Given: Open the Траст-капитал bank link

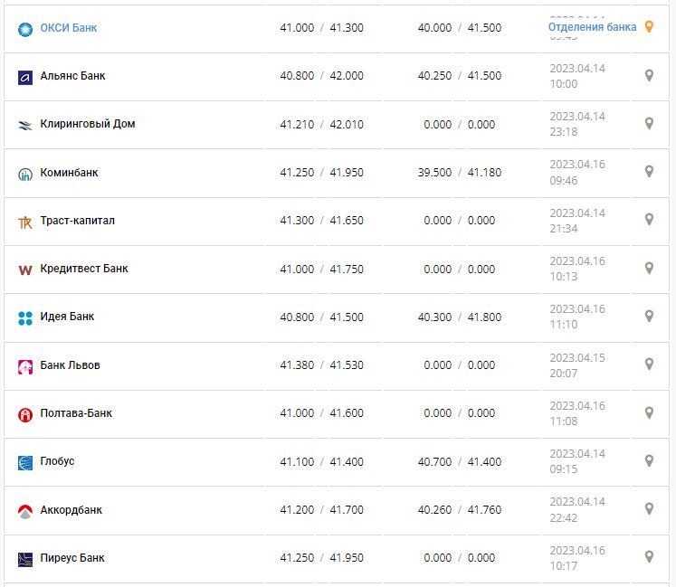Looking at the screenshot, I should pos(77,221).
